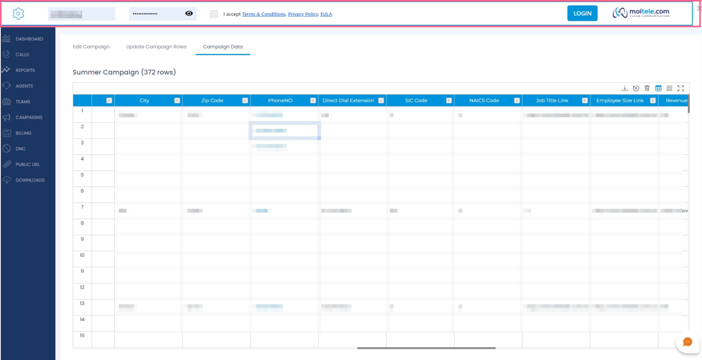Switch to the Edit Campaign tab
Screen dimensions: 702x360
pos(91,47)
